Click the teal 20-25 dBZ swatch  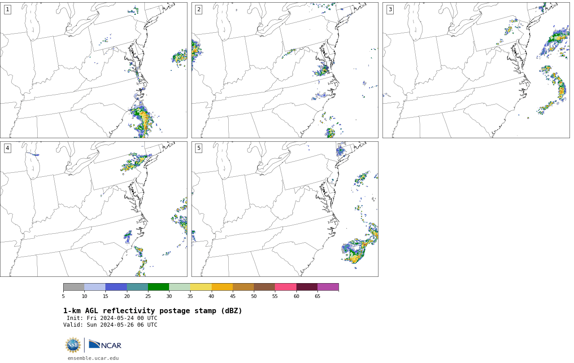(137, 287)
